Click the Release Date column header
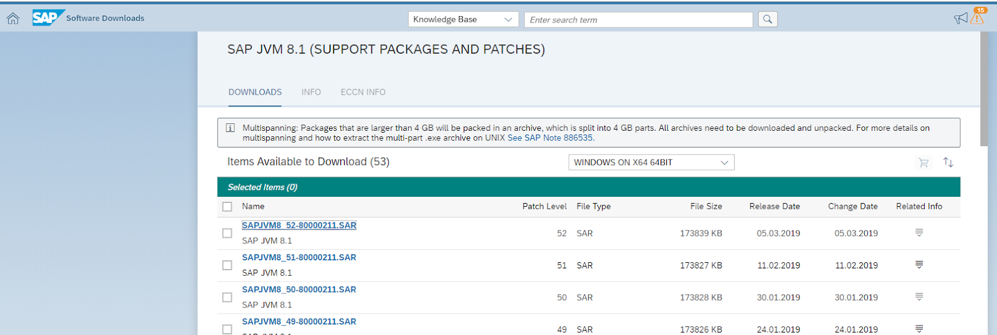 tap(775, 206)
